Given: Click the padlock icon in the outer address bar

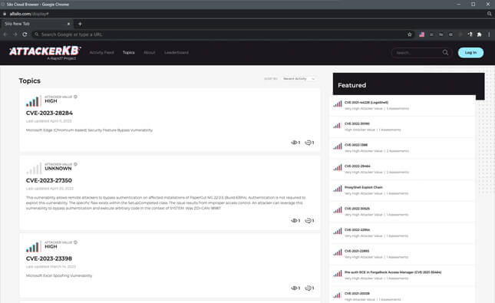Looking at the screenshot, I should [x=5, y=14].
